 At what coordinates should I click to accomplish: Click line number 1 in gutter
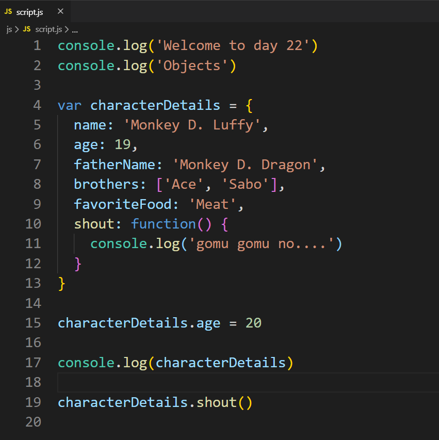tap(37, 46)
